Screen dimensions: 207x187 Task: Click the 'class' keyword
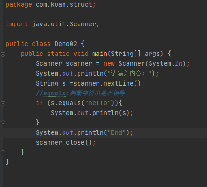(41, 44)
